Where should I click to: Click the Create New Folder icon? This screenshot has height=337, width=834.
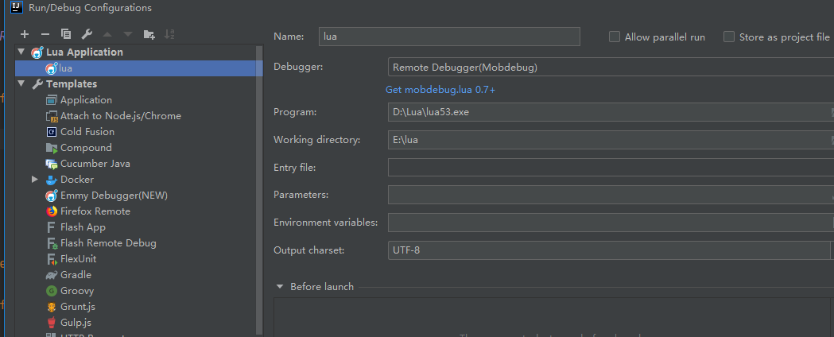pos(149,34)
